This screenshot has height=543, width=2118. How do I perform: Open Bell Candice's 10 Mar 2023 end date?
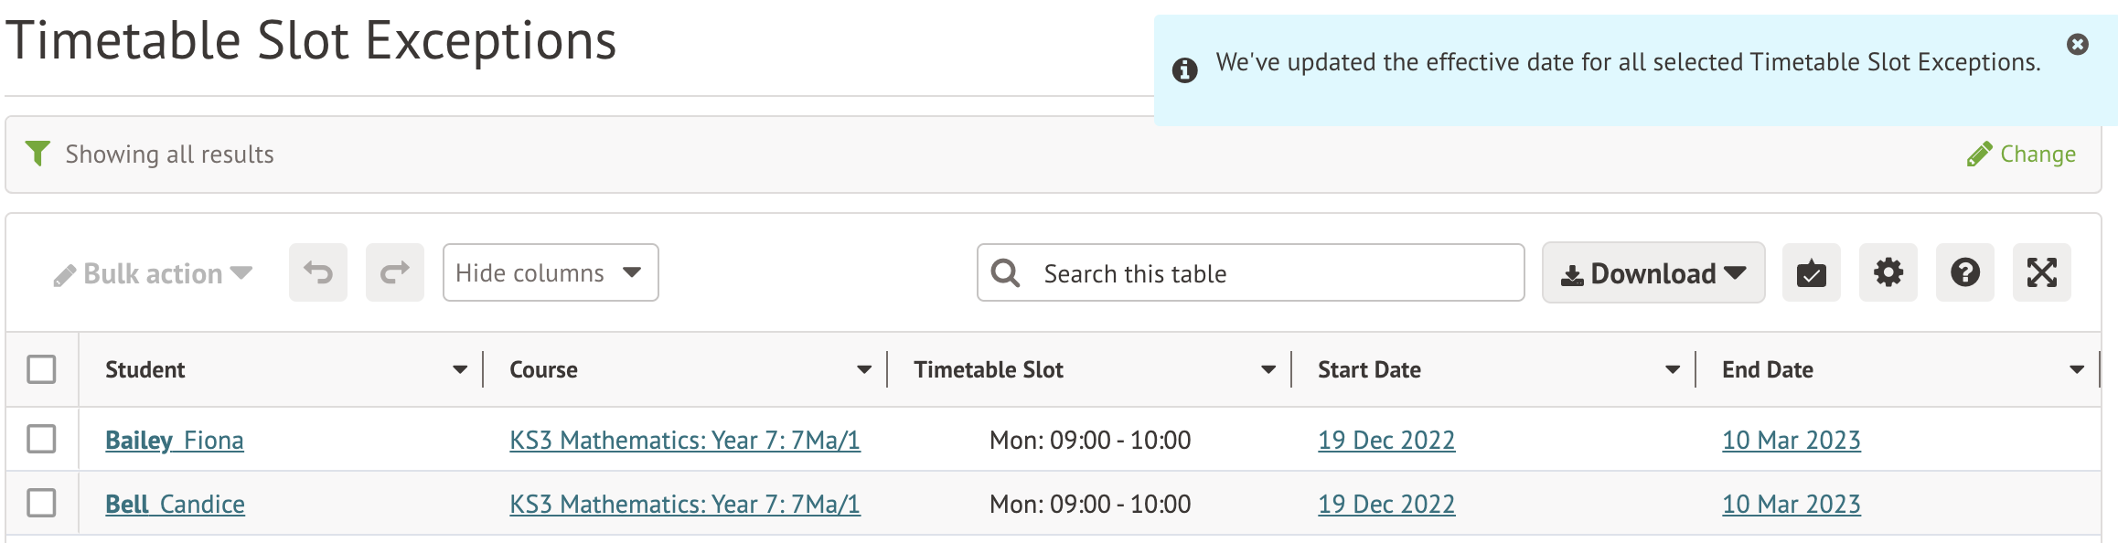click(1791, 505)
